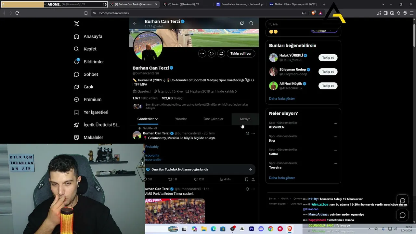Open options for the Kıçı trend
This screenshot has width=416, height=234.
(x=335, y=137)
